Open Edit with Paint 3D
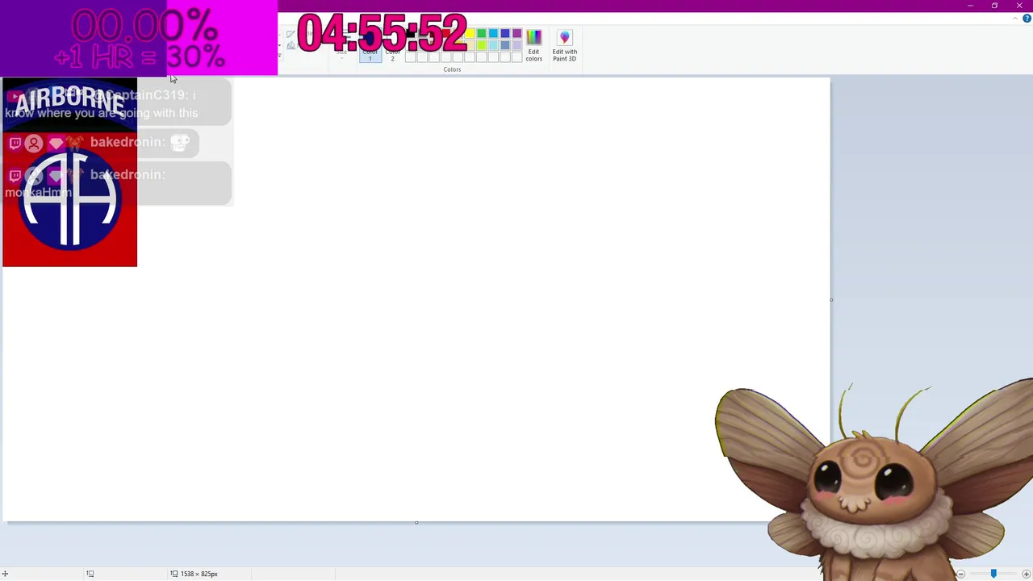 564,46
